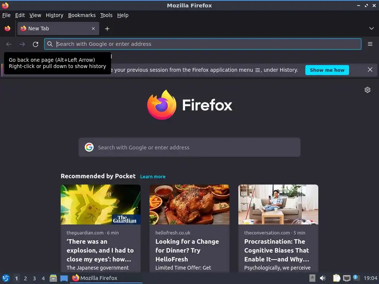Viewport: 379px width, 284px height.
Task: Switch to workspace 4
Action: tap(43, 278)
